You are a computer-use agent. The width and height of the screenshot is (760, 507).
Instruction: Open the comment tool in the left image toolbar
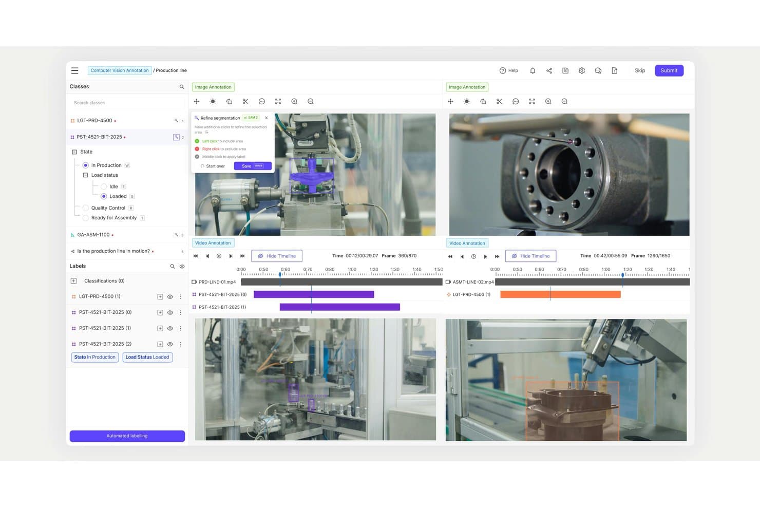coord(262,102)
